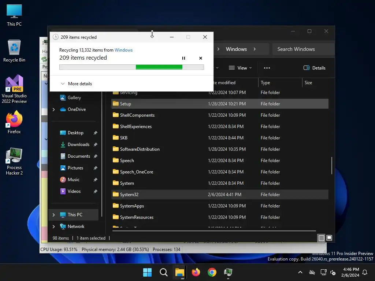Expand More details in recycle dialog
This screenshot has width=375, height=281.
[76, 84]
